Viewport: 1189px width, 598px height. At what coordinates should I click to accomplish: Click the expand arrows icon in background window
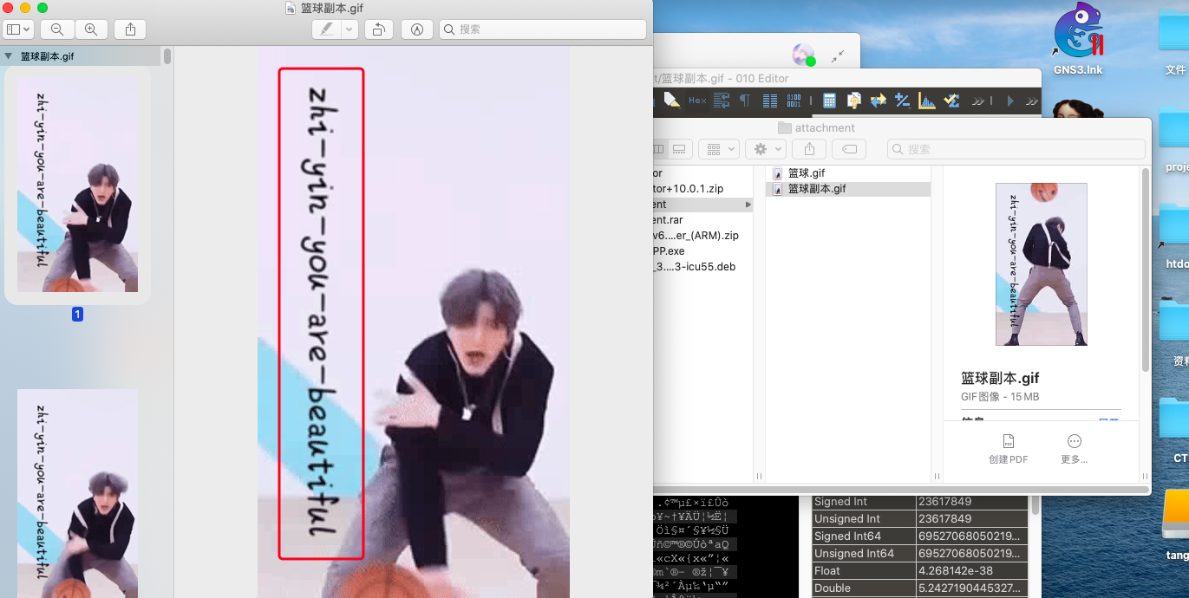pyautogui.click(x=837, y=55)
